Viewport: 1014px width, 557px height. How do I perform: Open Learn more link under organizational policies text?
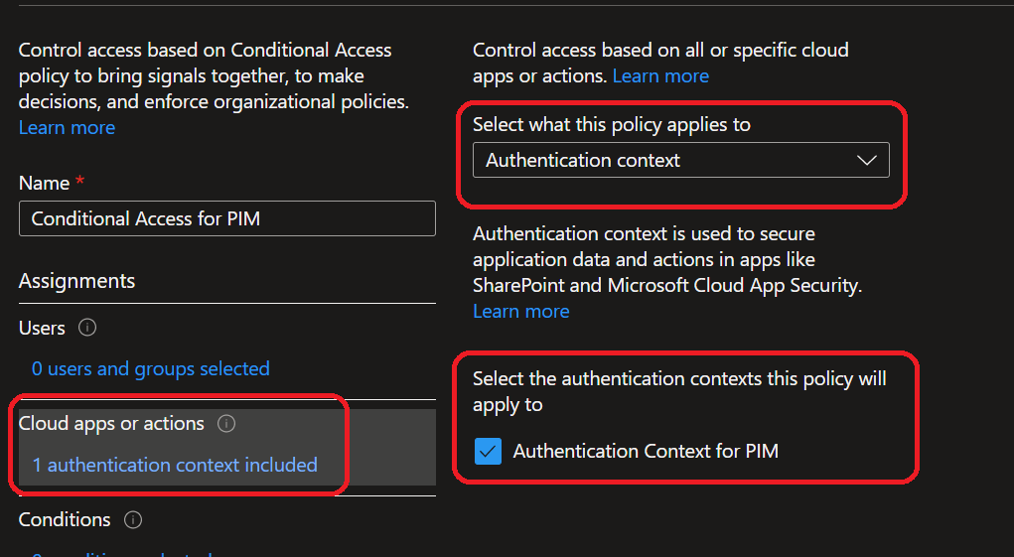67,128
